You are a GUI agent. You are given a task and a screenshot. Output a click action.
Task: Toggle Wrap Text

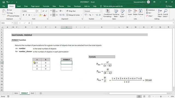click(71, 11)
